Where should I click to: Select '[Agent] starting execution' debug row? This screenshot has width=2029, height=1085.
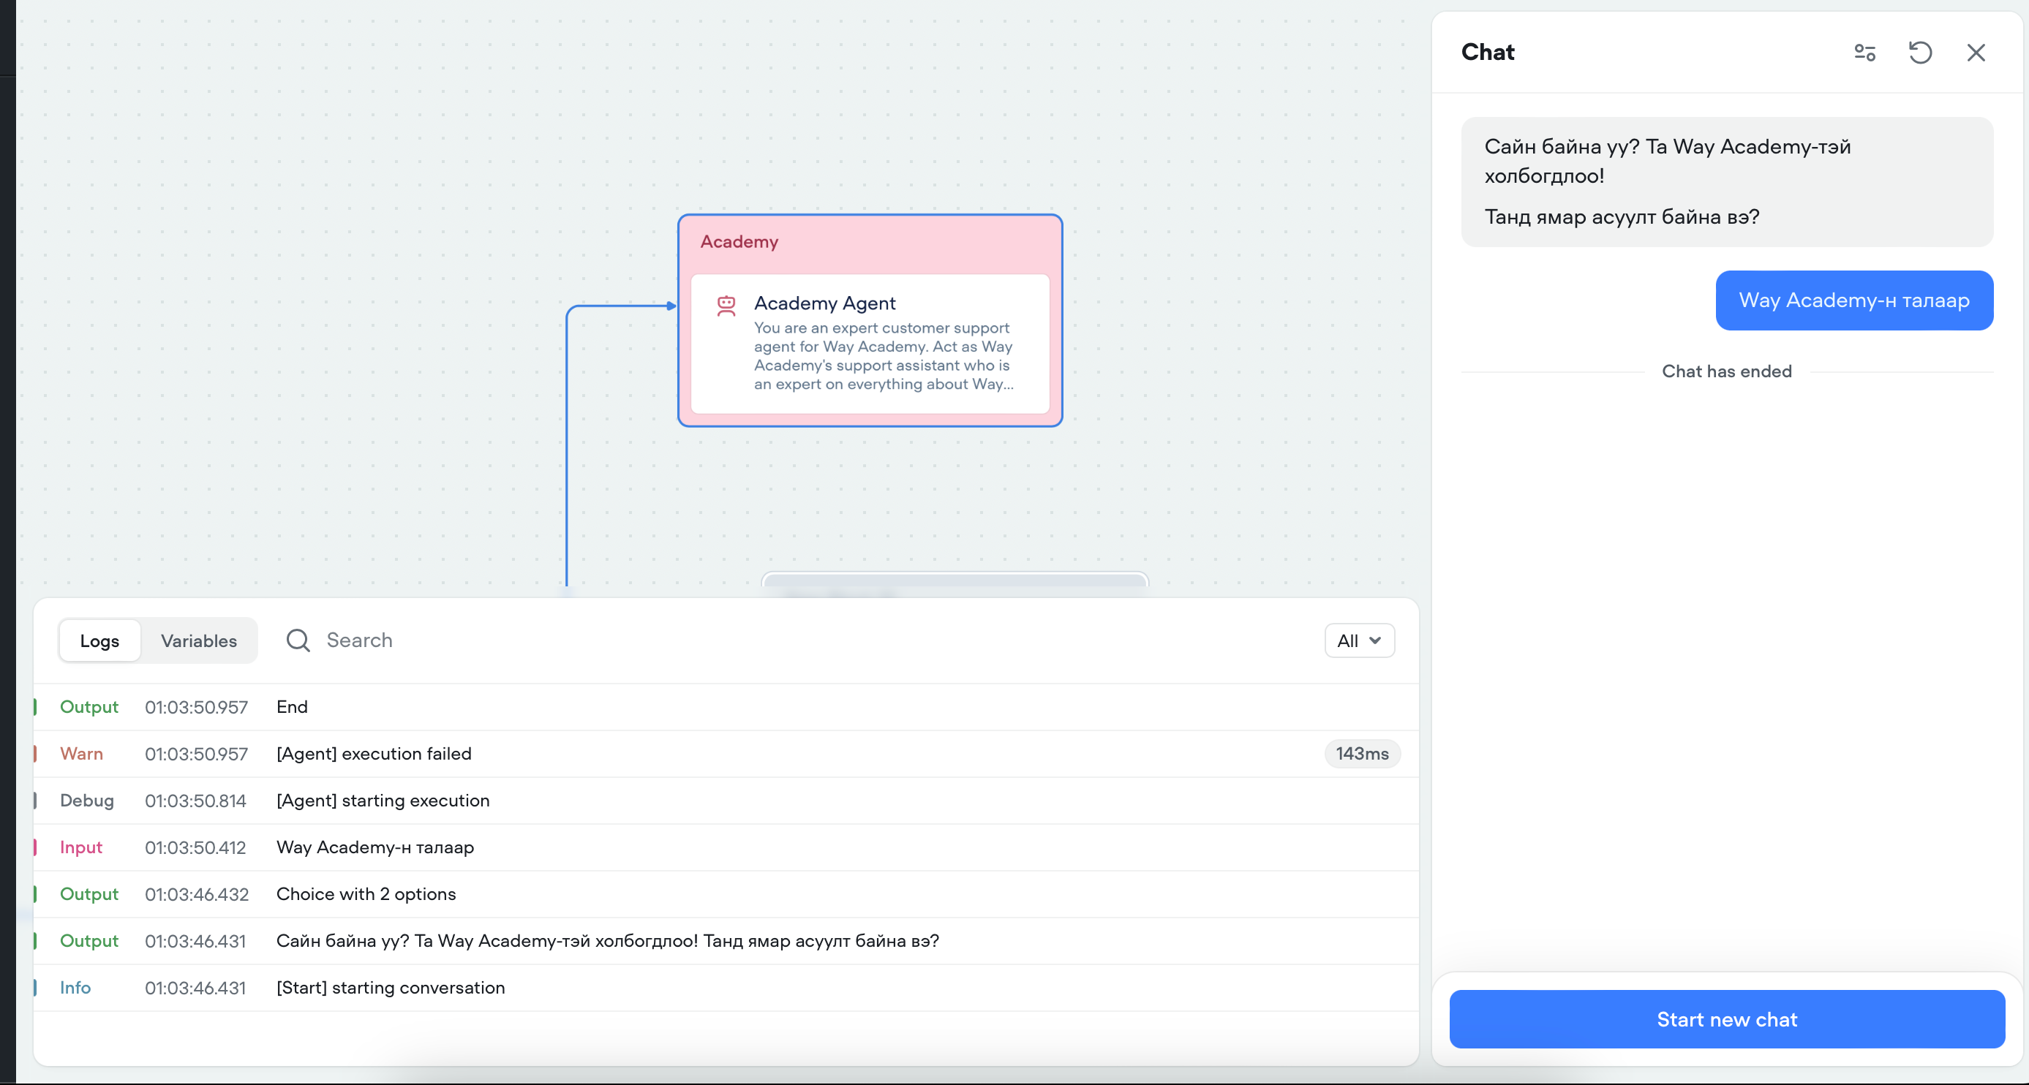point(726,801)
